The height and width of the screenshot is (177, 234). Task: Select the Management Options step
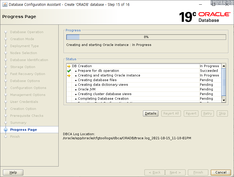(x=28, y=95)
